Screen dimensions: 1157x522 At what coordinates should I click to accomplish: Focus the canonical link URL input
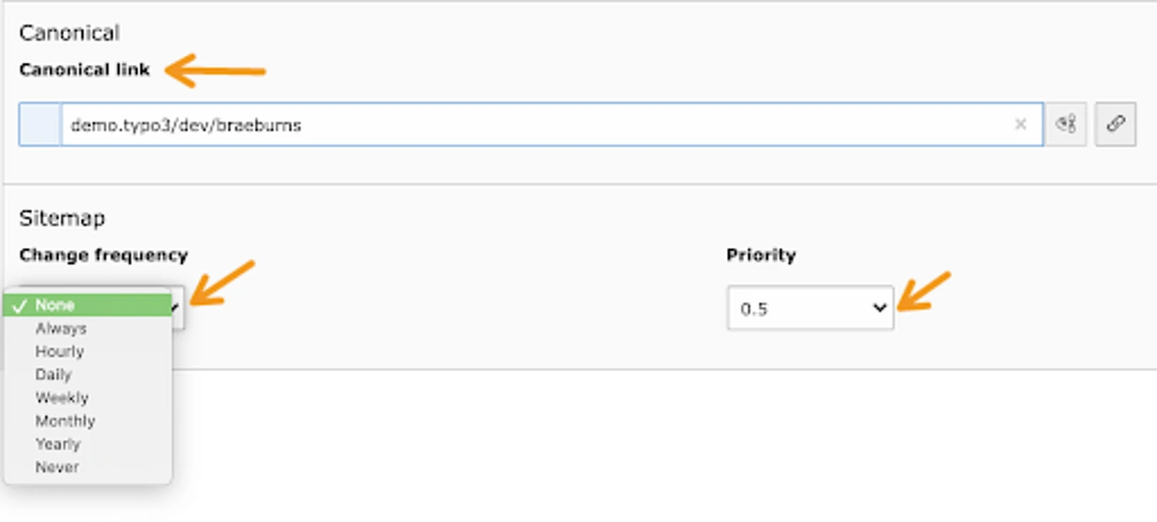click(530, 124)
